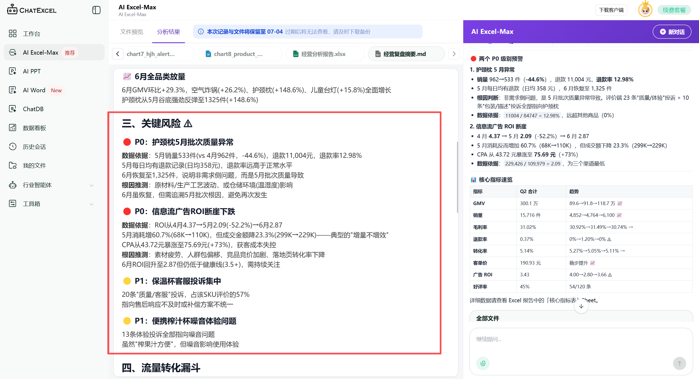Click the 继续提问 chat input field
Screen dimensions: 699x379
(x=581, y=339)
